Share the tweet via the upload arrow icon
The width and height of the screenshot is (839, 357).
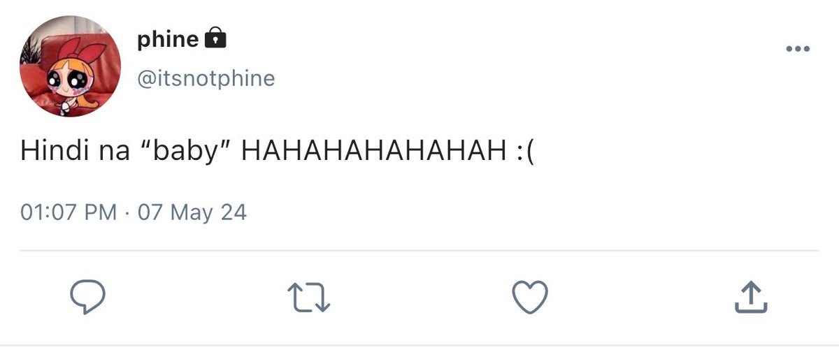(x=751, y=297)
